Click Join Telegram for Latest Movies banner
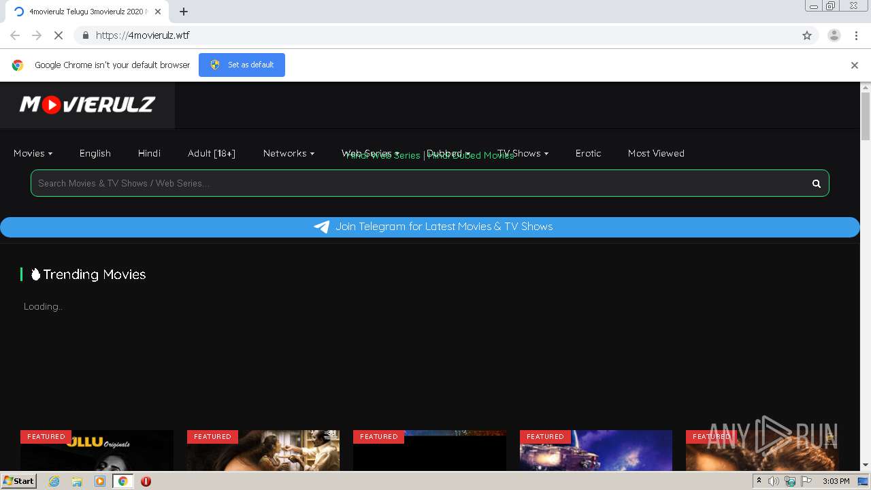Viewport: 871px width, 490px height. tap(430, 227)
